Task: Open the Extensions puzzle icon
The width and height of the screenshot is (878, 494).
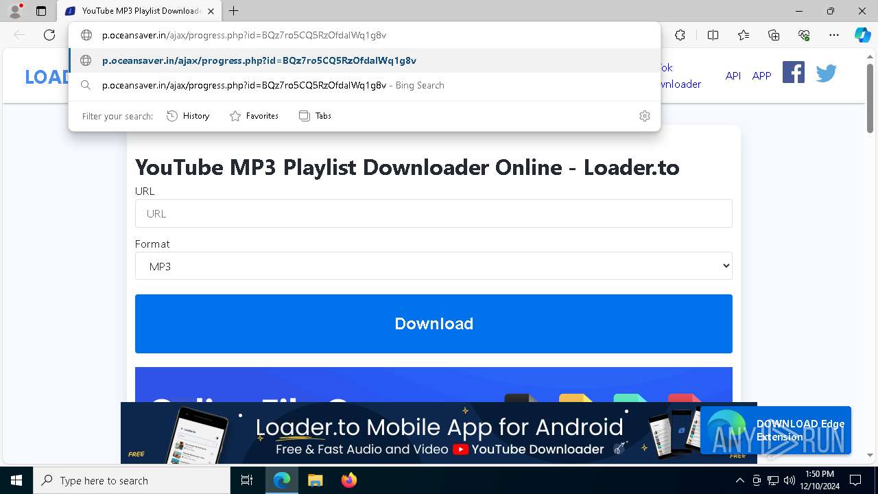Action: (x=680, y=35)
